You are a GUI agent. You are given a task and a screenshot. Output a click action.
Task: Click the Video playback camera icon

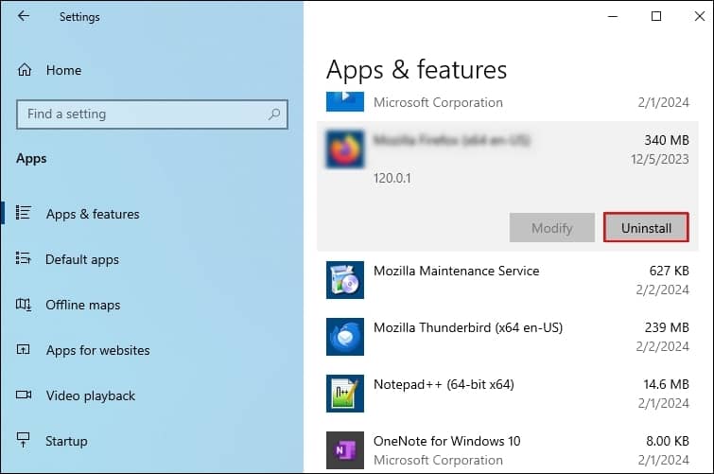[x=24, y=395]
